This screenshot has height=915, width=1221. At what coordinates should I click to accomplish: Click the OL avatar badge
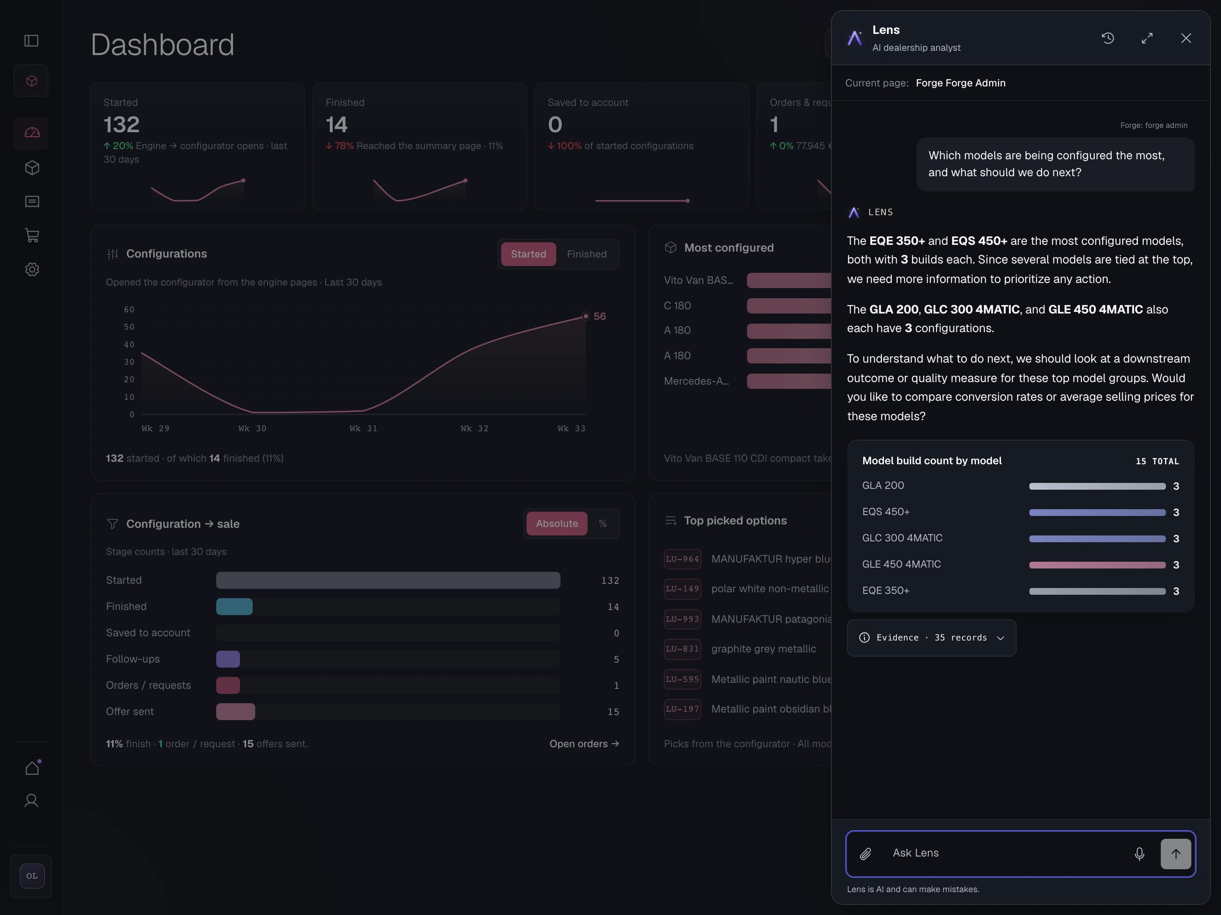31,876
